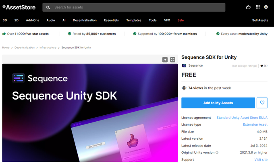Open the Extension Asset license link
Screen dimensions: 274x163
[255, 124]
